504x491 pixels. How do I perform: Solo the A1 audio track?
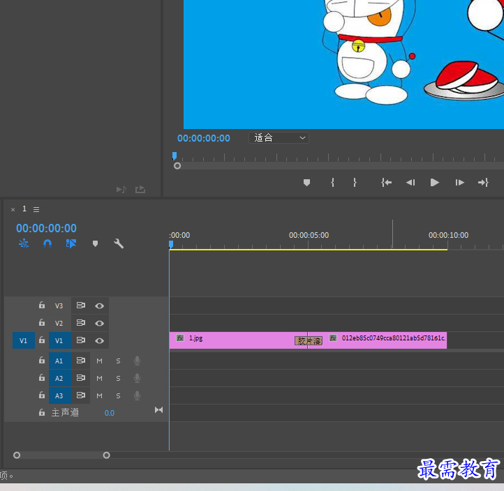(x=118, y=361)
